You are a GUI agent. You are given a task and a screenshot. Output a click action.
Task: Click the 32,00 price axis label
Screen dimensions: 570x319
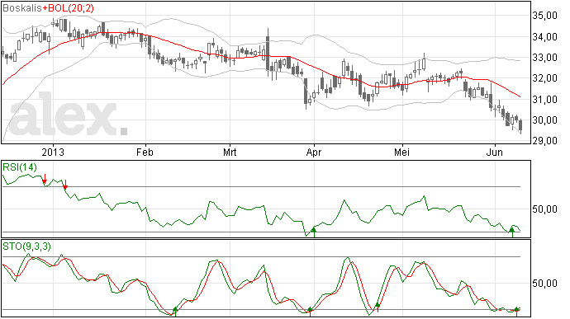(544, 78)
